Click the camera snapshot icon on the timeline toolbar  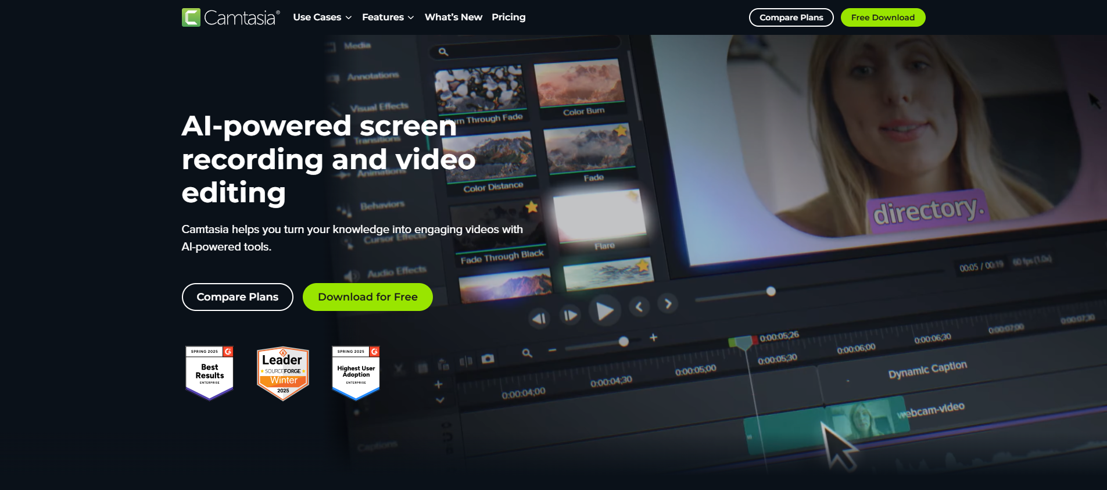(x=488, y=359)
